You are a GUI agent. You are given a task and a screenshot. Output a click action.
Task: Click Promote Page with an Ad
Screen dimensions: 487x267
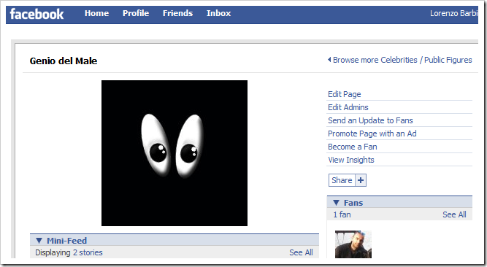tap(372, 133)
